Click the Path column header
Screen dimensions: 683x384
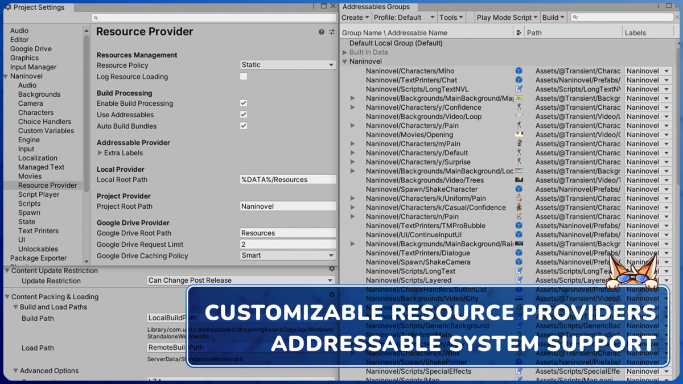[x=534, y=33]
